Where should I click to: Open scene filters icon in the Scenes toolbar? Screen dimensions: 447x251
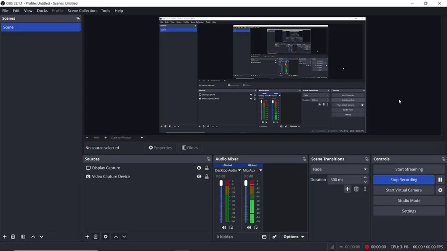tap(23, 237)
